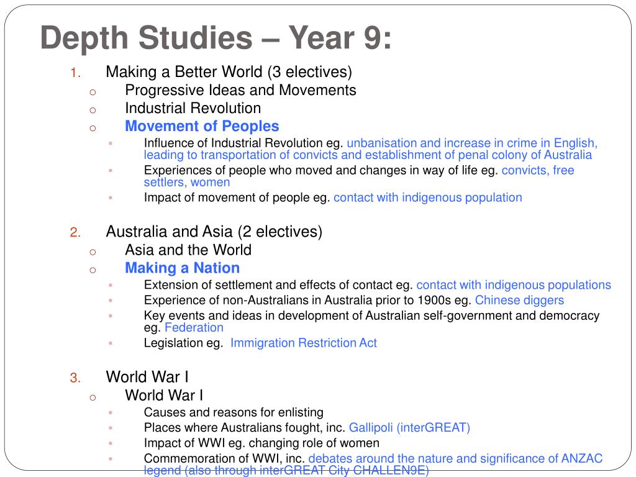Click 'Impact of WWI eg. changing role of women'

pos(261,443)
